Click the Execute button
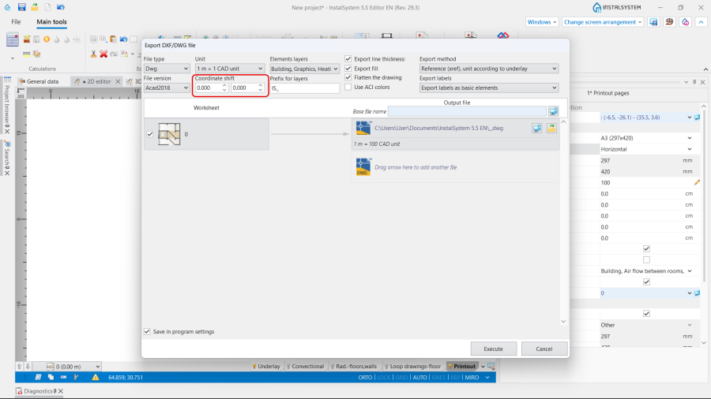The height and width of the screenshot is (399, 711). 493,349
